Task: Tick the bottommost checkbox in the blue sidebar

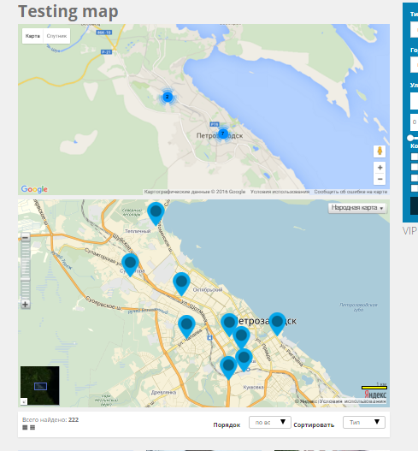Action: [x=415, y=188]
